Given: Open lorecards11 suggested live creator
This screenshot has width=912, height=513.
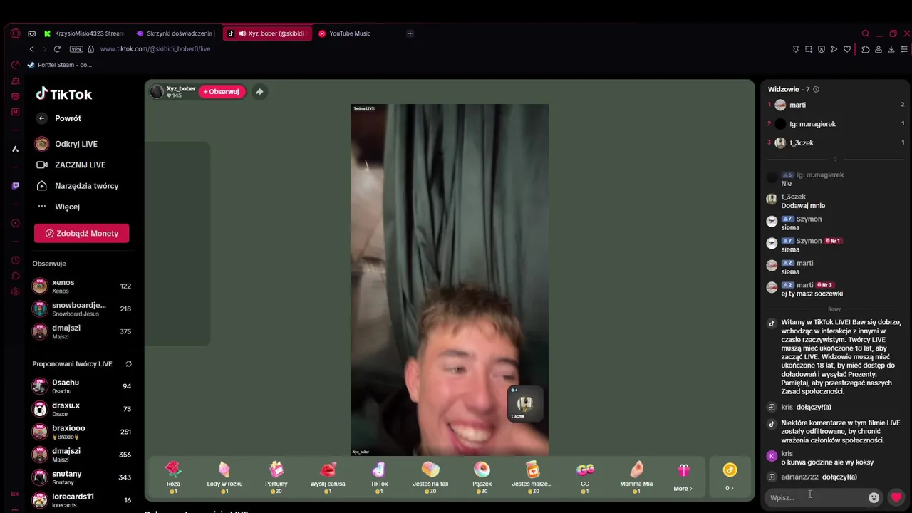Looking at the screenshot, I should (82, 500).
